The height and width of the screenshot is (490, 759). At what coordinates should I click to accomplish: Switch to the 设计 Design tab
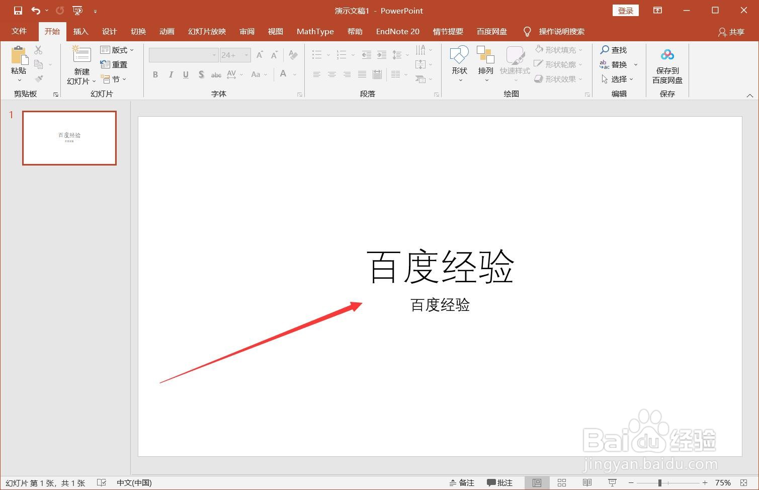tap(109, 31)
